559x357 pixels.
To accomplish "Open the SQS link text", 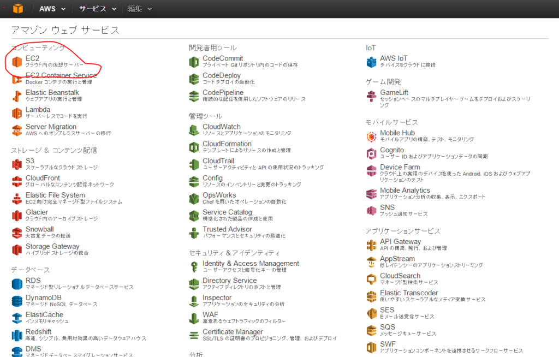I will click(x=388, y=327).
